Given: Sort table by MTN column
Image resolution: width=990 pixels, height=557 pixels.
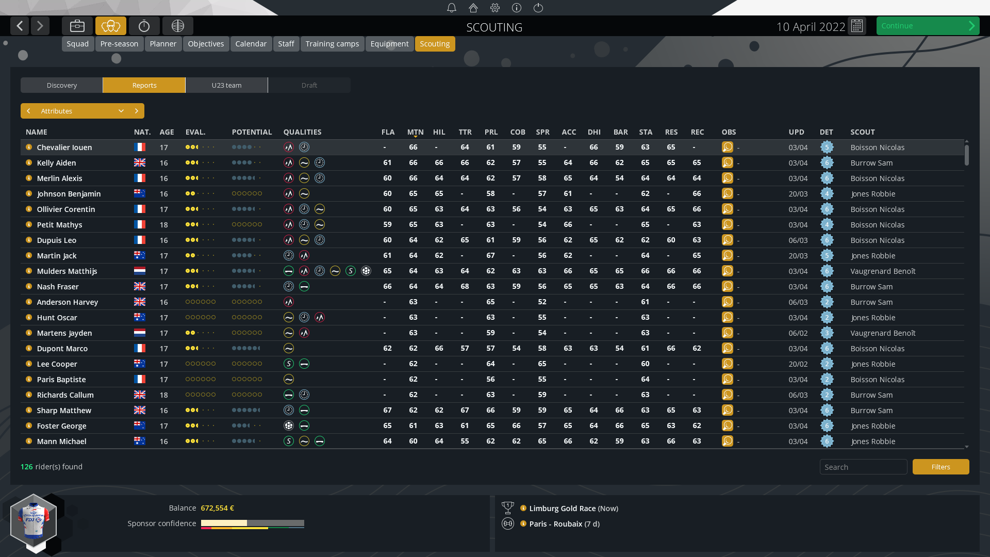Looking at the screenshot, I should [415, 132].
